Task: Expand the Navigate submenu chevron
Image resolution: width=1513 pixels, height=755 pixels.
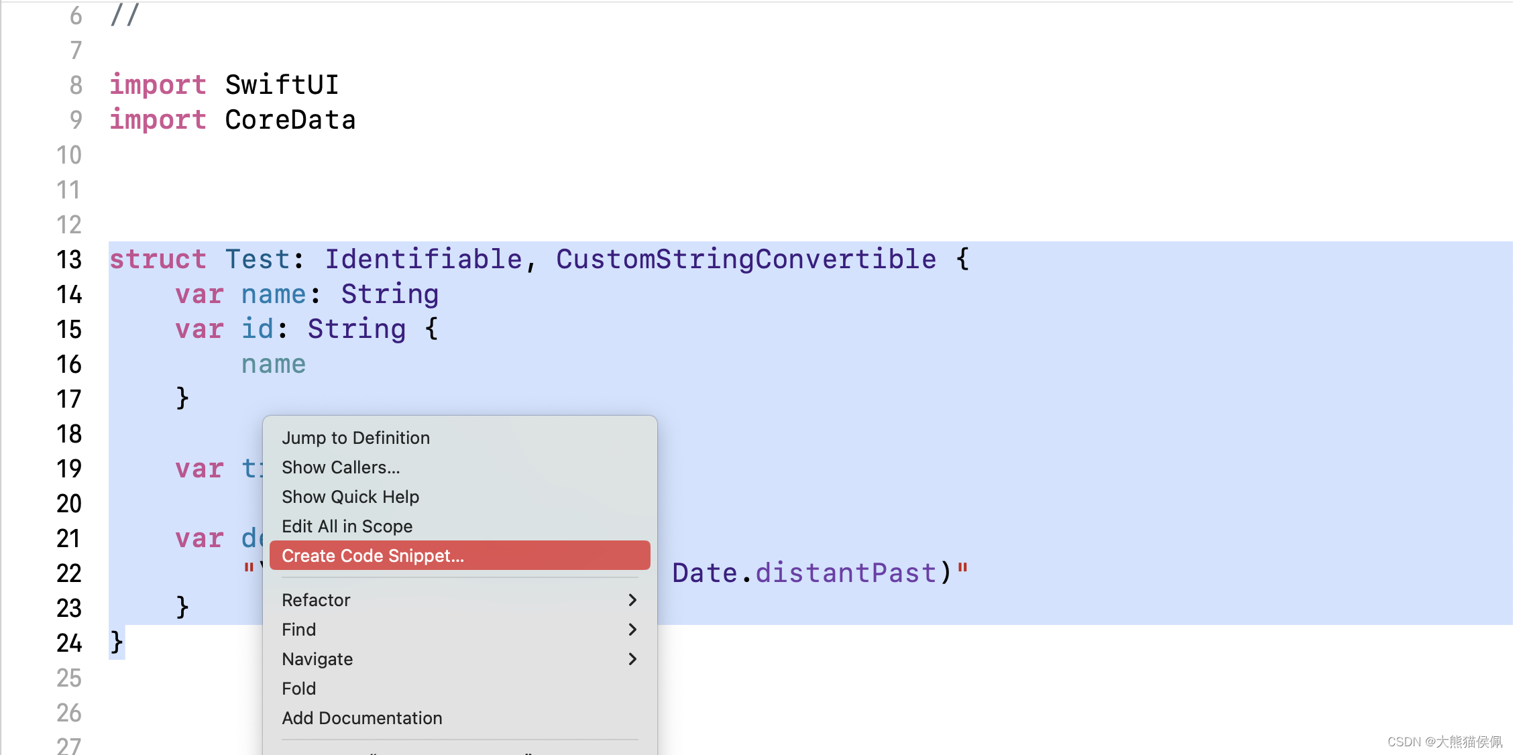Action: pos(632,659)
